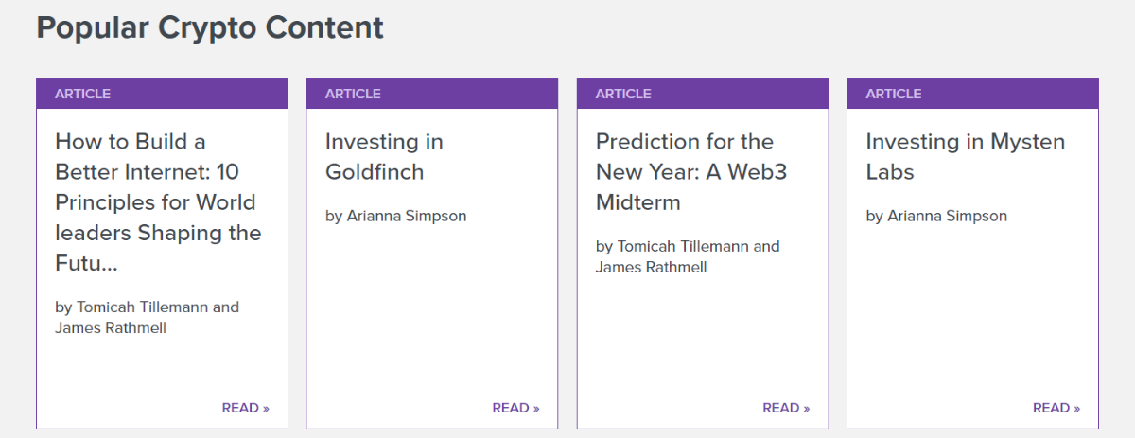Click READ » on the Mysten Labs card

click(x=1056, y=408)
